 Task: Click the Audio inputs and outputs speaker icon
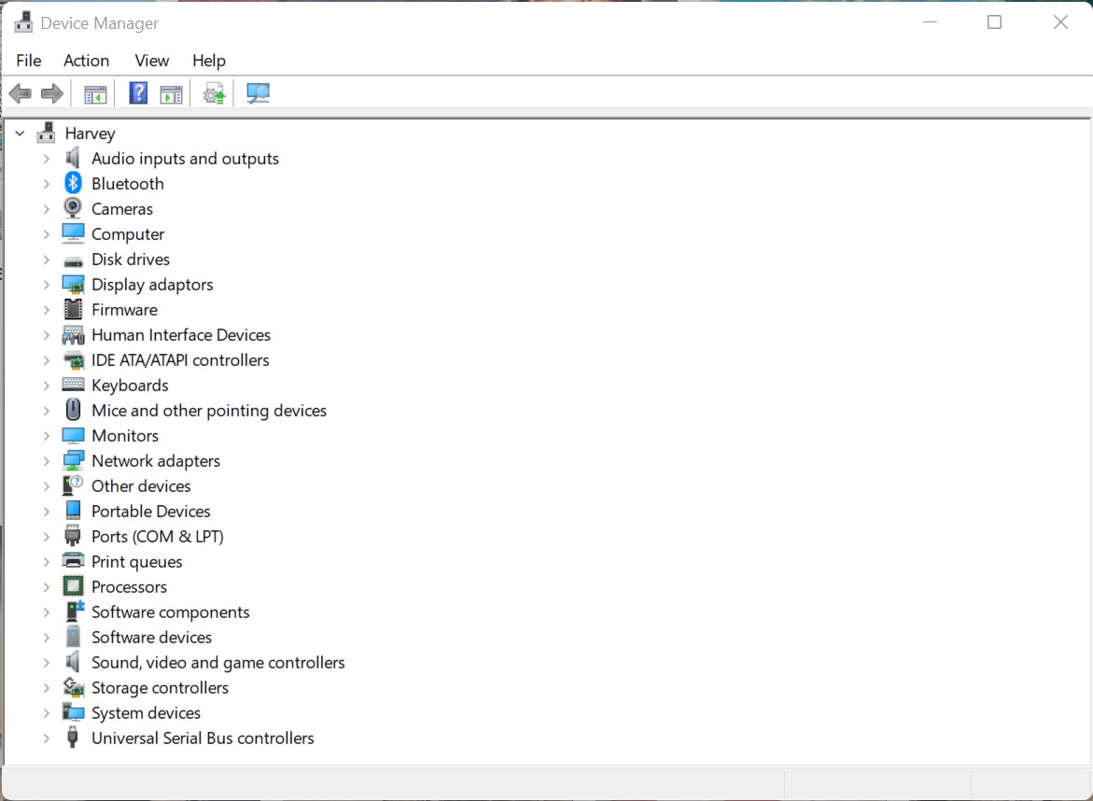(x=73, y=159)
